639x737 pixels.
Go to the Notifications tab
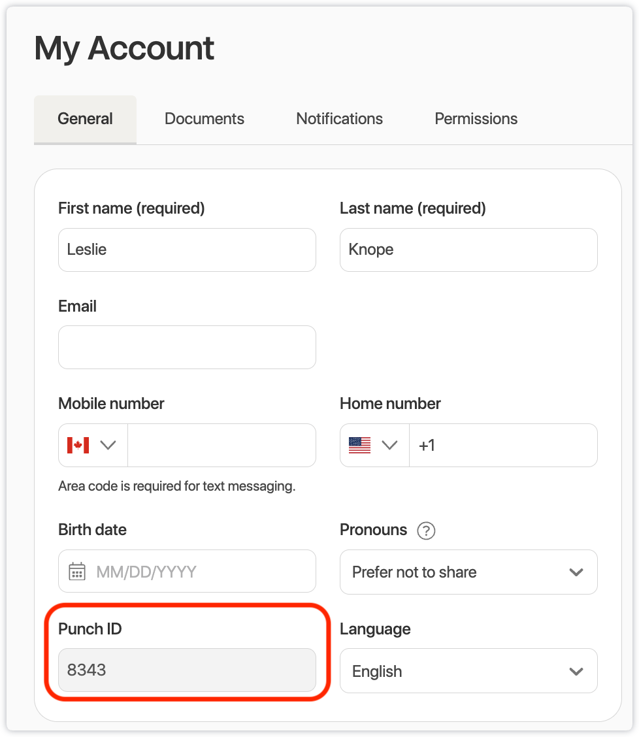(x=340, y=119)
